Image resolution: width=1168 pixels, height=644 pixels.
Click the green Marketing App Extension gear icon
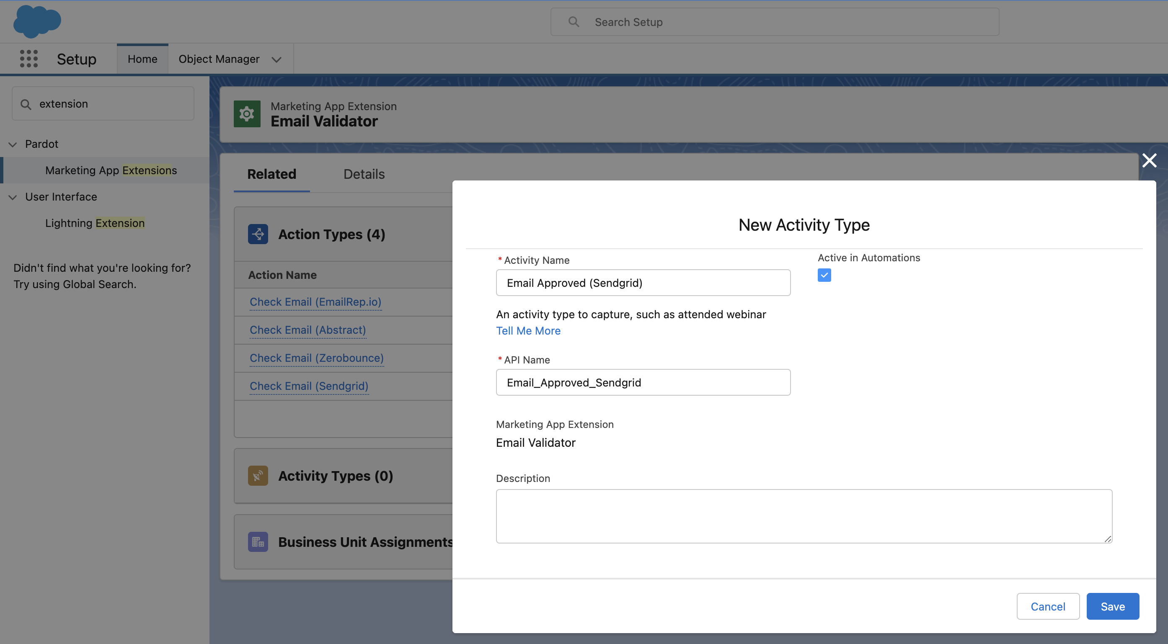247,113
